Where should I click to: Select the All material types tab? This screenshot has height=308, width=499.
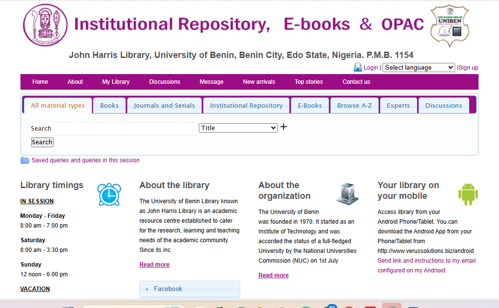[x=58, y=105]
